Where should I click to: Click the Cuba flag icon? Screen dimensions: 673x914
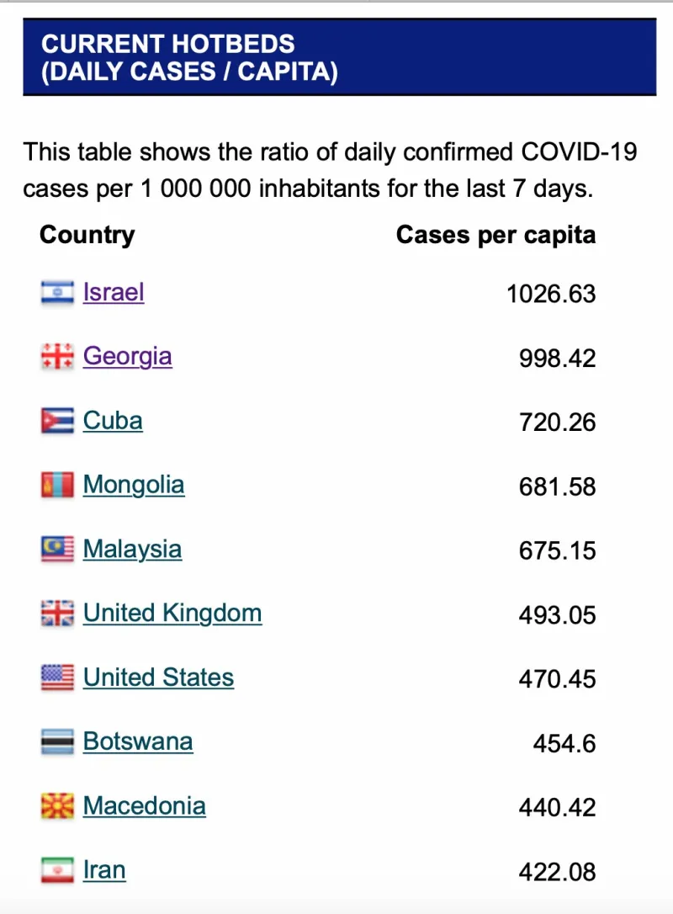pyautogui.click(x=57, y=420)
